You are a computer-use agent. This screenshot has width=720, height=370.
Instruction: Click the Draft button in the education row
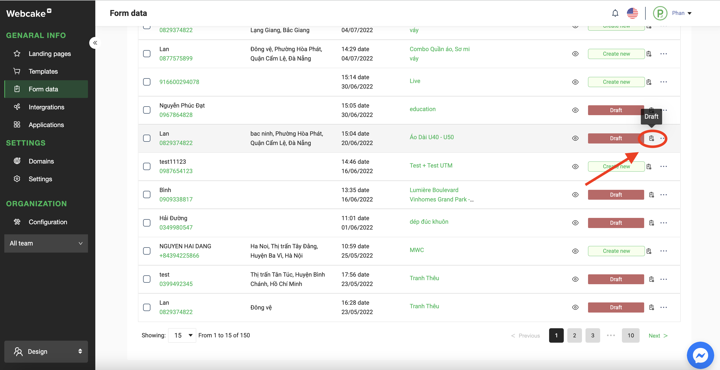click(x=616, y=110)
